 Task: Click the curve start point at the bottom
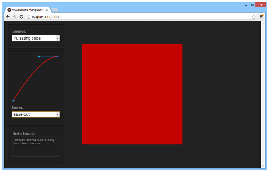(x=13, y=100)
